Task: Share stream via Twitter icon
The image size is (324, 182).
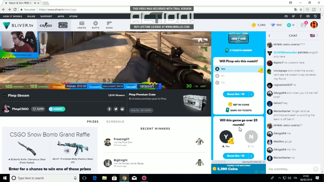Action: (116, 109)
